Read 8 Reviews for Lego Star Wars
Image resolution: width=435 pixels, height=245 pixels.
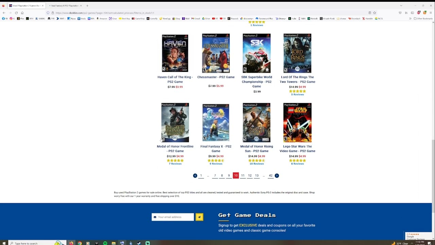(297, 164)
